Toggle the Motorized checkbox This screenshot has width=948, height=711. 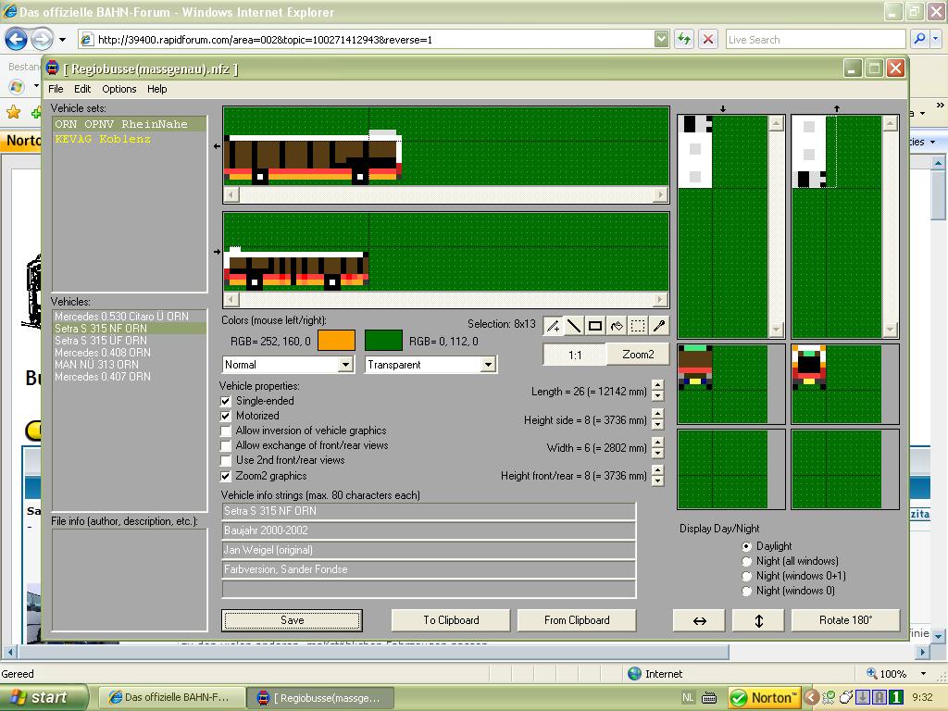click(x=226, y=416)
